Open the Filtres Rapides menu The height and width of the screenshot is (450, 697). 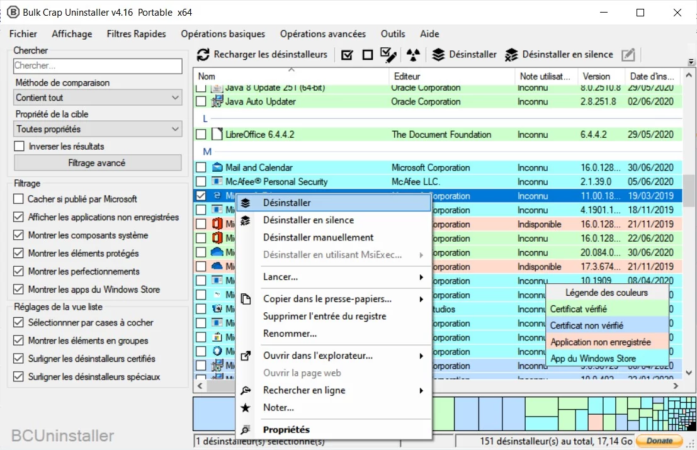point(137,34)
